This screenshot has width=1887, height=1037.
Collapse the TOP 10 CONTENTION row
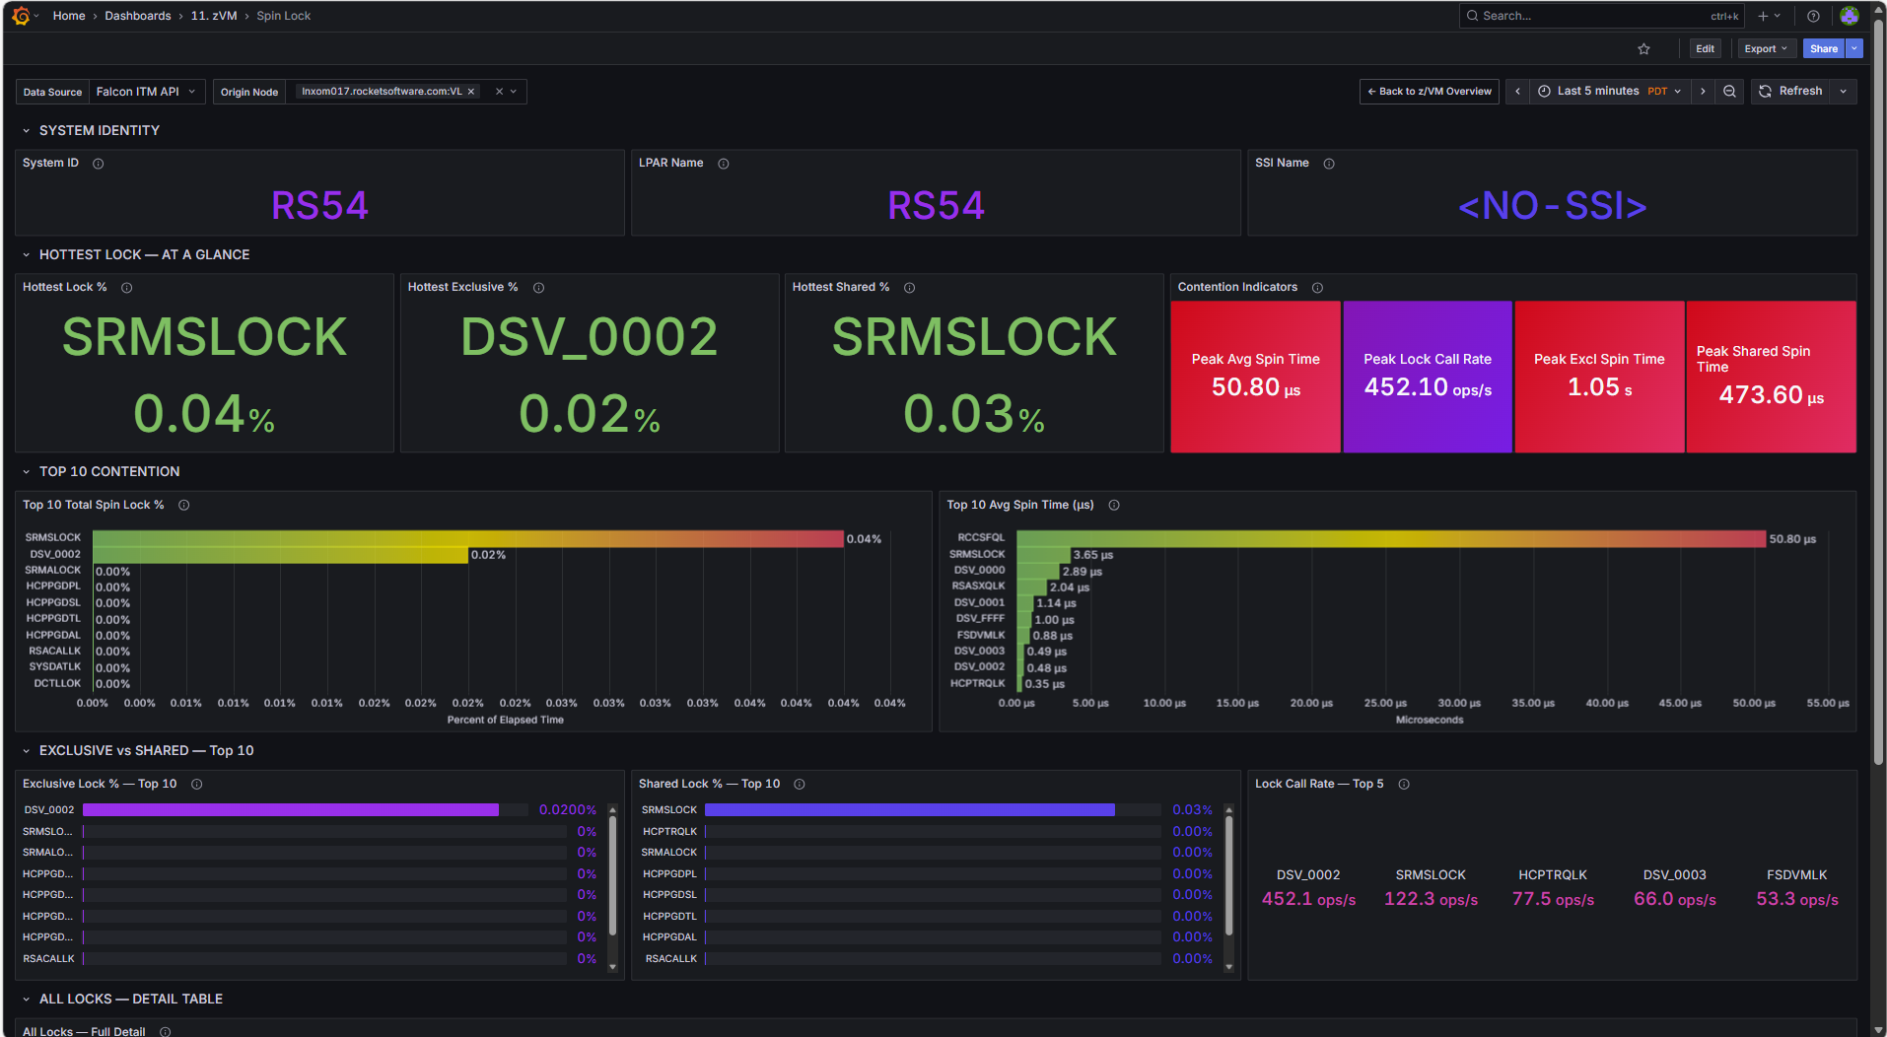click(x=27, y=471)
